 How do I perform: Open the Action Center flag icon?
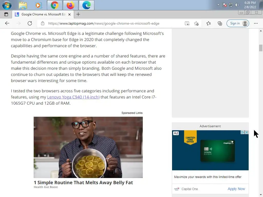[225, 5]
